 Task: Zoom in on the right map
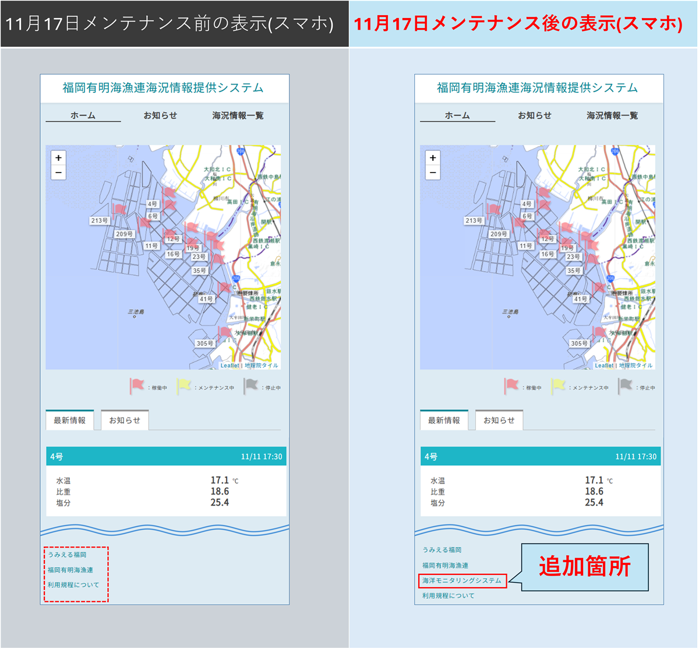433,158
